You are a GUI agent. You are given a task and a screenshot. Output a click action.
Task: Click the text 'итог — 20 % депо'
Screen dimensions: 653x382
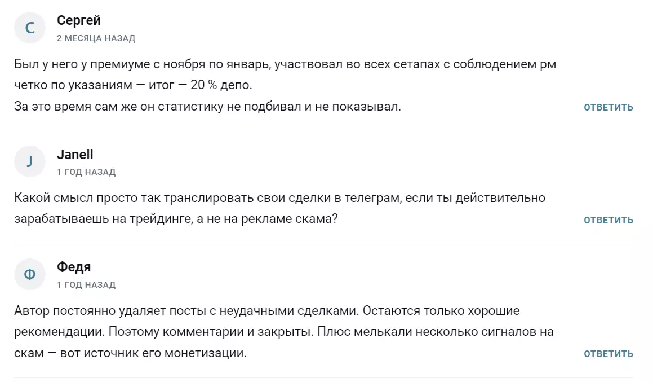point(200,85)
